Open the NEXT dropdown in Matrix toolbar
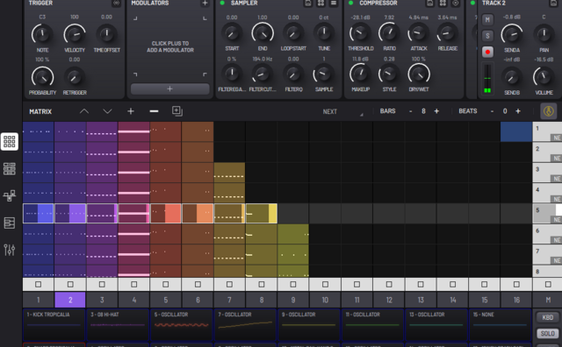This screenshot has height=347, width=562. tap(343, 111)
